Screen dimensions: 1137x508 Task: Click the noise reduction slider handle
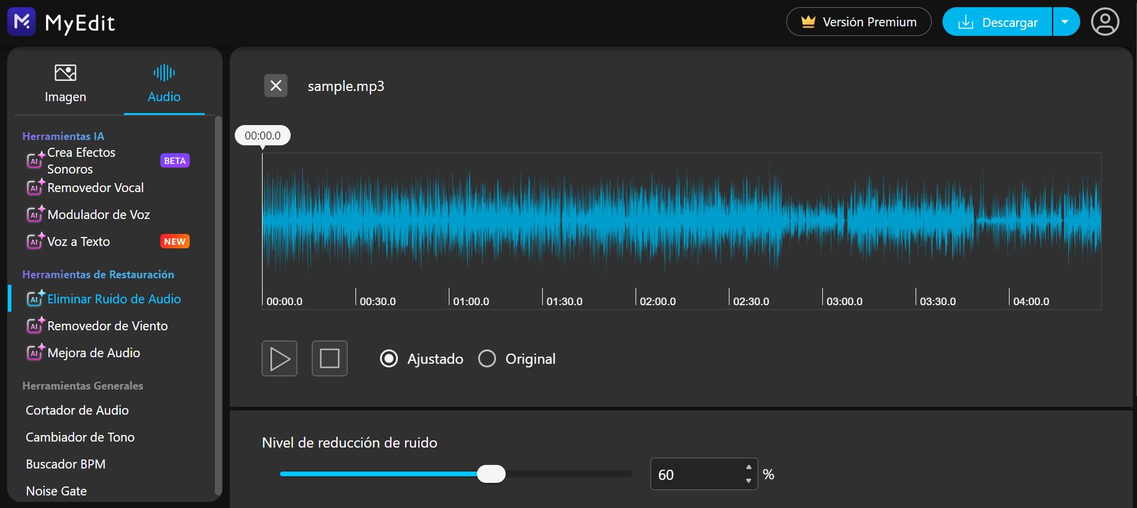click(x=491, y=474)
